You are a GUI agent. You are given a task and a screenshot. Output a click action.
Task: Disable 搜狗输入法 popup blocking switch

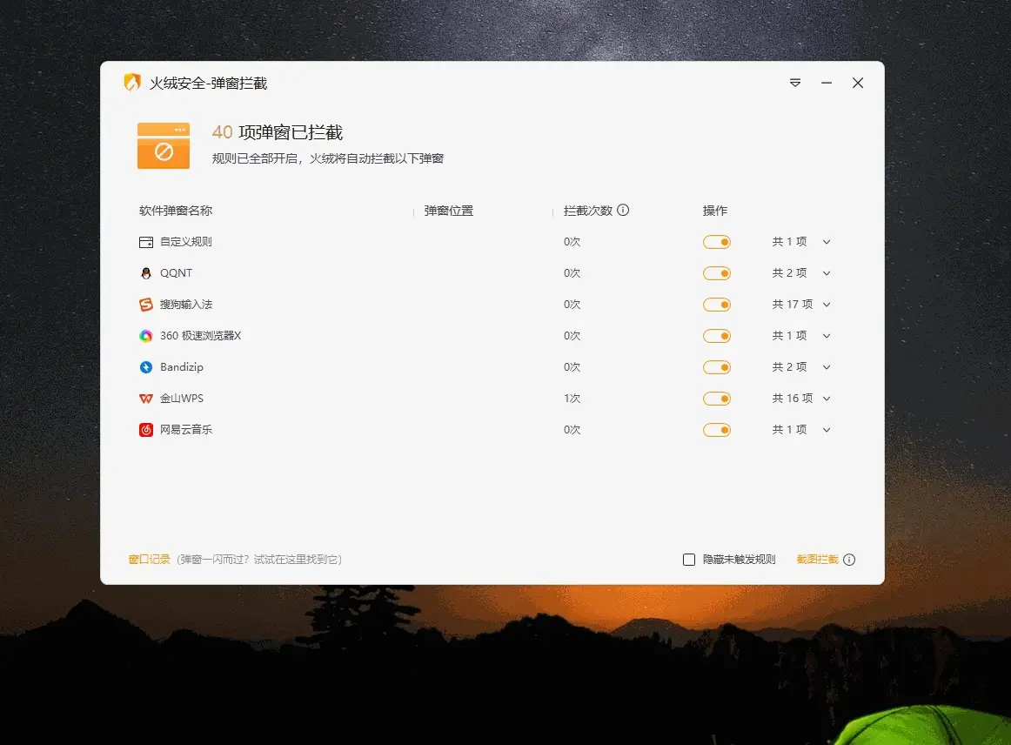tap(716, 305)
